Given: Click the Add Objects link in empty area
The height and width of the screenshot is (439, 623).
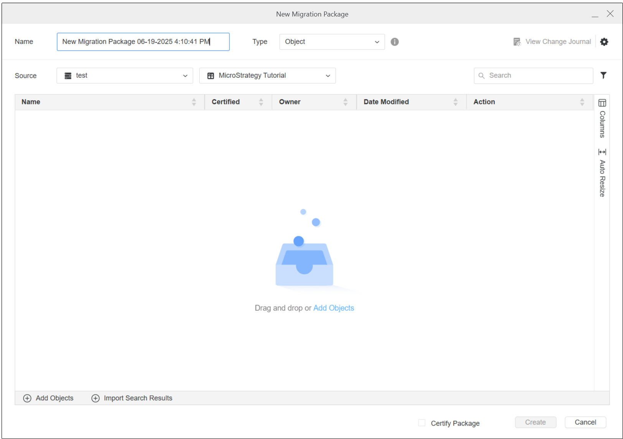Looking at the screenshot, I should click(x=333, y=308).
